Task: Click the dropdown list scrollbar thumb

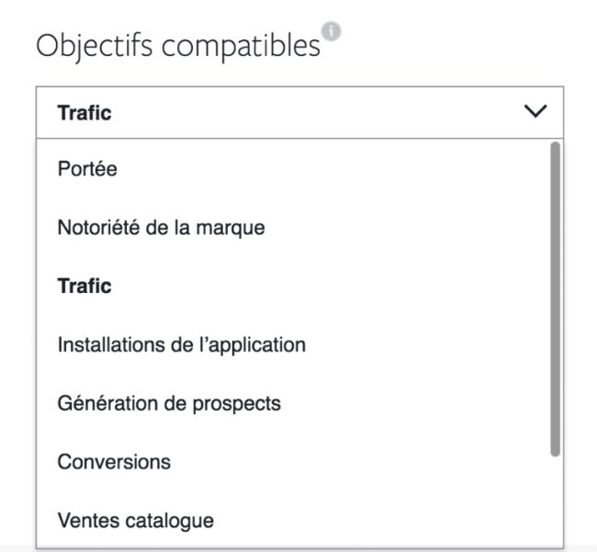Action: click(x=554, y=299)
